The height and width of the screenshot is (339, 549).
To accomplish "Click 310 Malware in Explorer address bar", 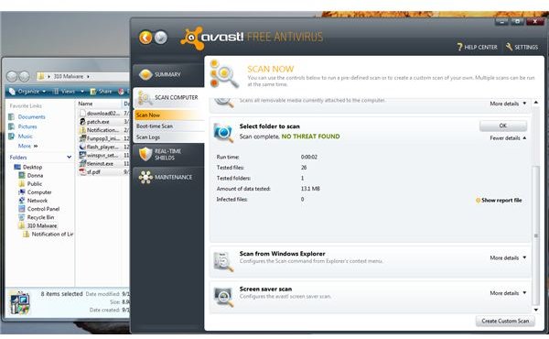I will [69, 76].
